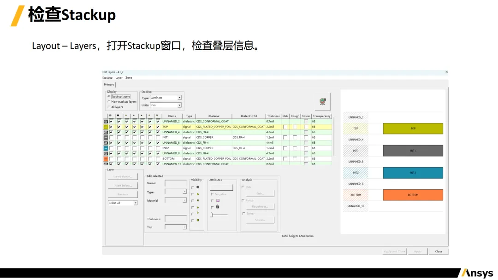Toggle first visibility checkbox of INT1 row

(111, 138)
